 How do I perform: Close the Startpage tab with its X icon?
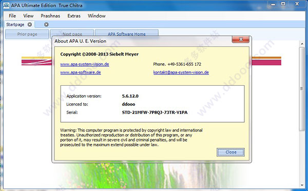click(x=30, y=25)
